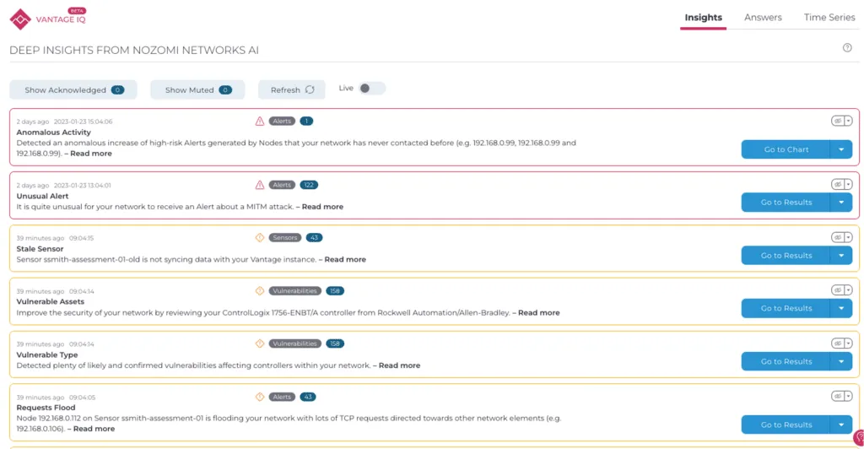Open Go to Results dropdown on Requests Flood
Screen dimensions: 864x449
pyautogui.click(x=841, y=425)
